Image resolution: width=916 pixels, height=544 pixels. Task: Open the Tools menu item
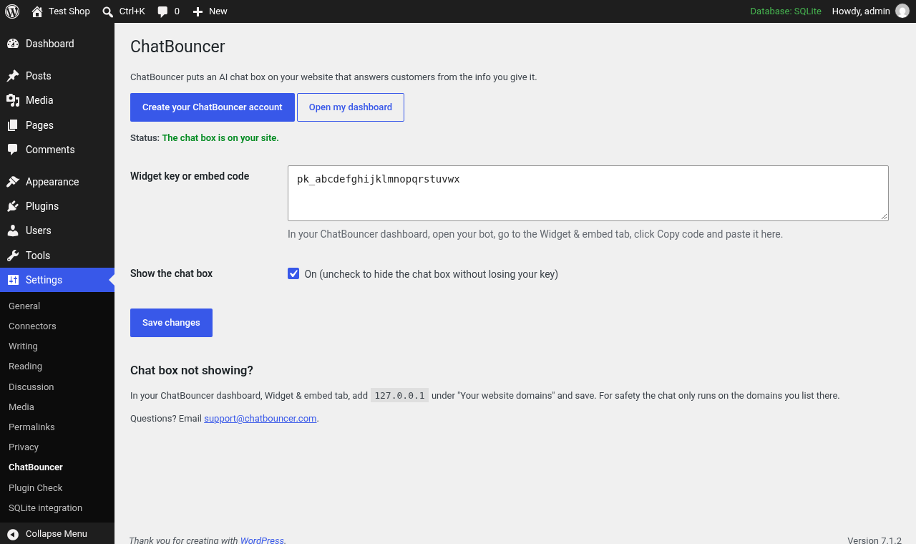tap(57, 256)
